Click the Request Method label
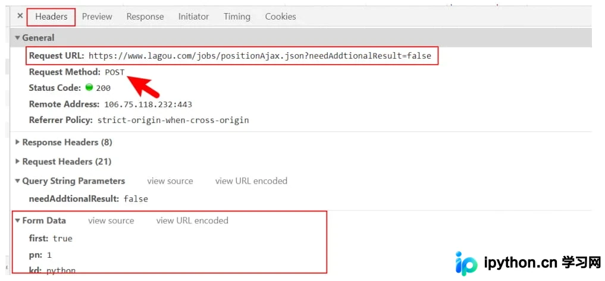 (x=65, y=72)
